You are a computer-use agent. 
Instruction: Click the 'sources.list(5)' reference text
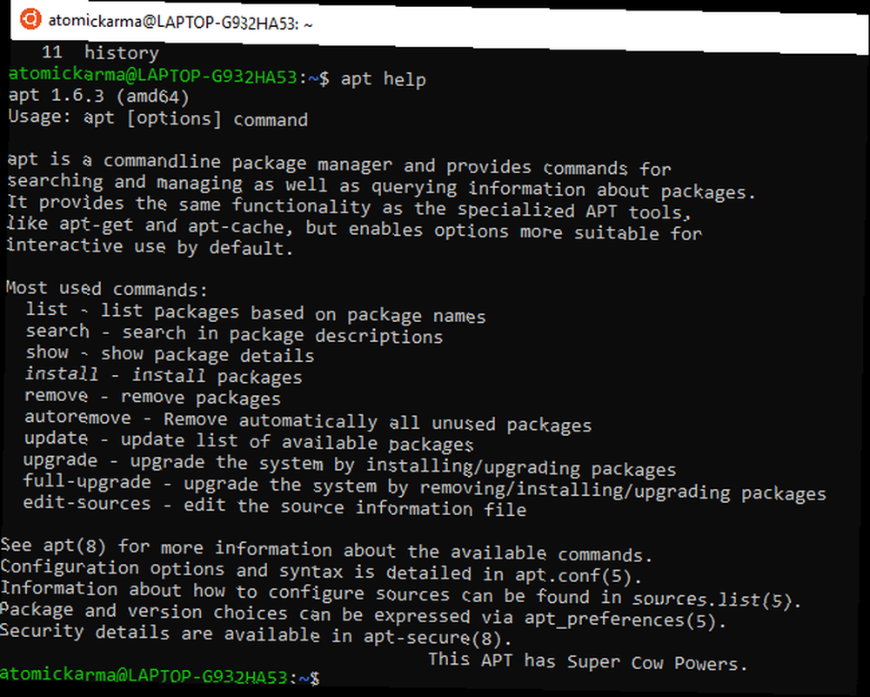[x=713, y=599]
